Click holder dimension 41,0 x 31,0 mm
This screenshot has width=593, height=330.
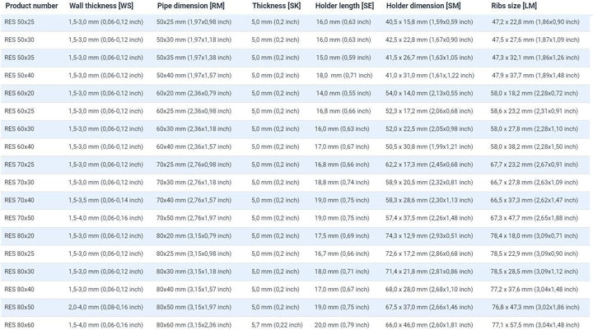pyautogui.click(x=430, y=75)
